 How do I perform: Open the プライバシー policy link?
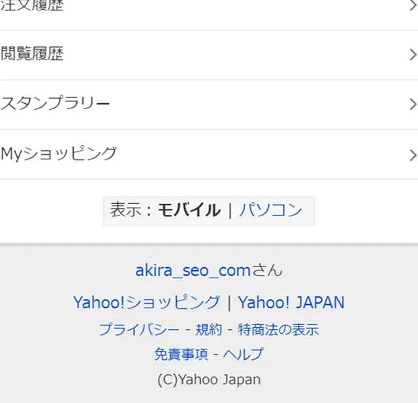tap(139, 329)
